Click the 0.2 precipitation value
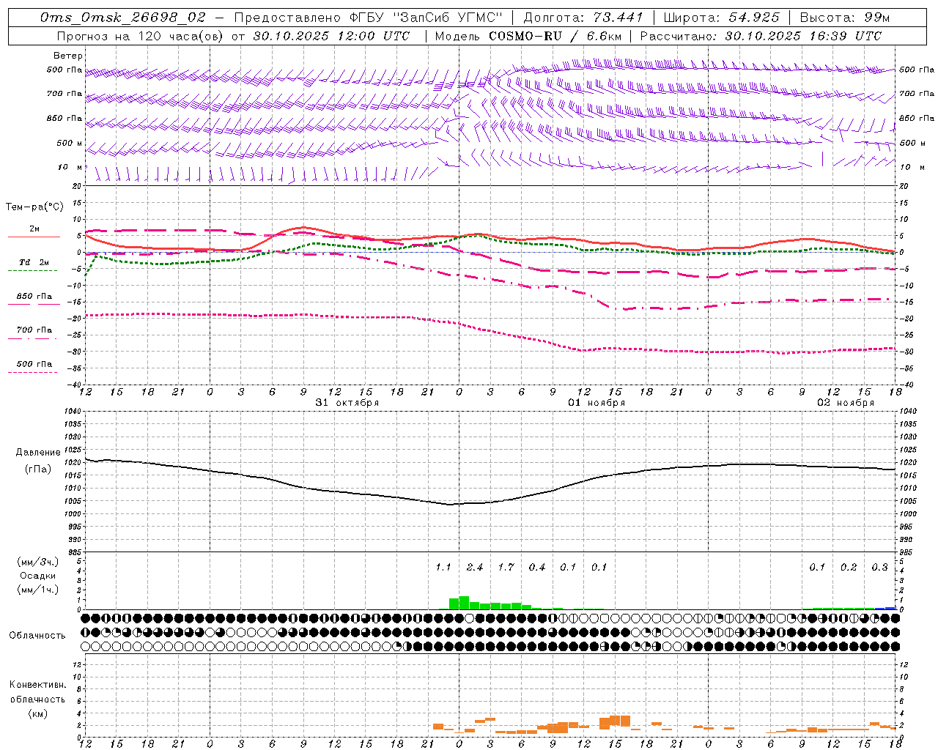The image size is (938, 750). pos(849,567)
